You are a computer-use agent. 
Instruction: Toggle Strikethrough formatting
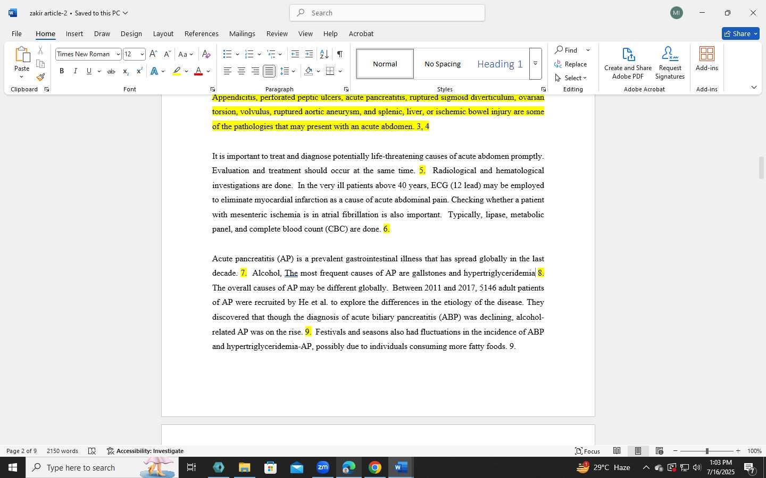coord(111,71)
